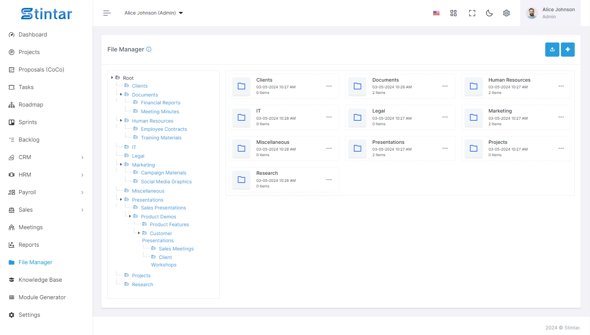Viewport: 590px width, 335px height.
Task: Click the Stintar logo
Action: click(x=46, y=14)
